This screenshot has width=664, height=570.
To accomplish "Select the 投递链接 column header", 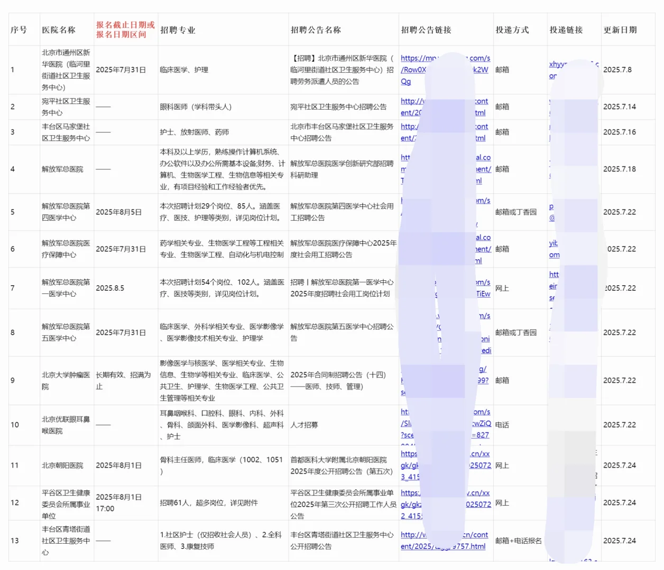I will (566, 30).
